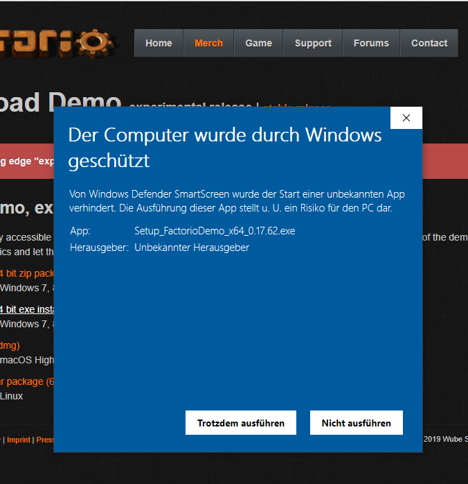Open the Imprint footer link
The image size is (468, 484).
(19, 440)
